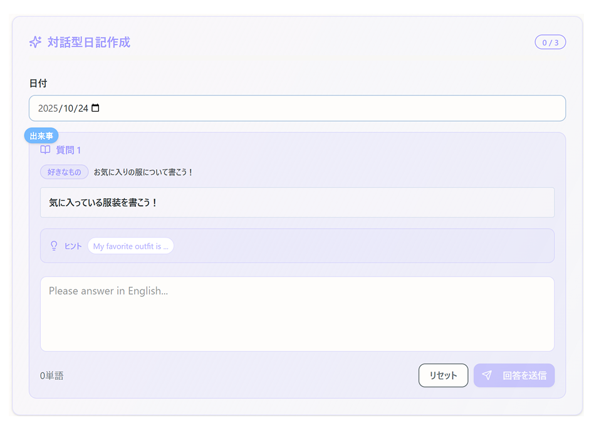Click the sparkle icon beside 対話型日記作成

coord(35,42)
